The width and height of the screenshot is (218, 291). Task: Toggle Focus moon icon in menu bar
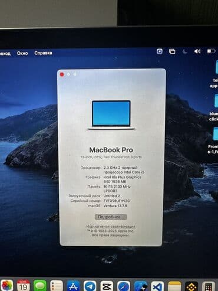point(185,51)
